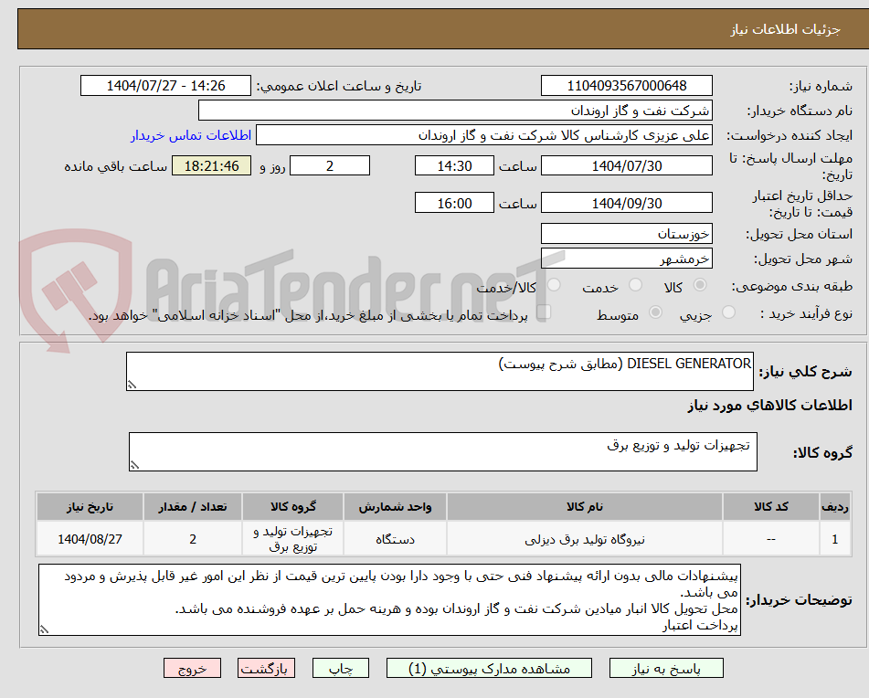Select the خدمت radio button
This screenshot has height=698, width=869.
635,285
